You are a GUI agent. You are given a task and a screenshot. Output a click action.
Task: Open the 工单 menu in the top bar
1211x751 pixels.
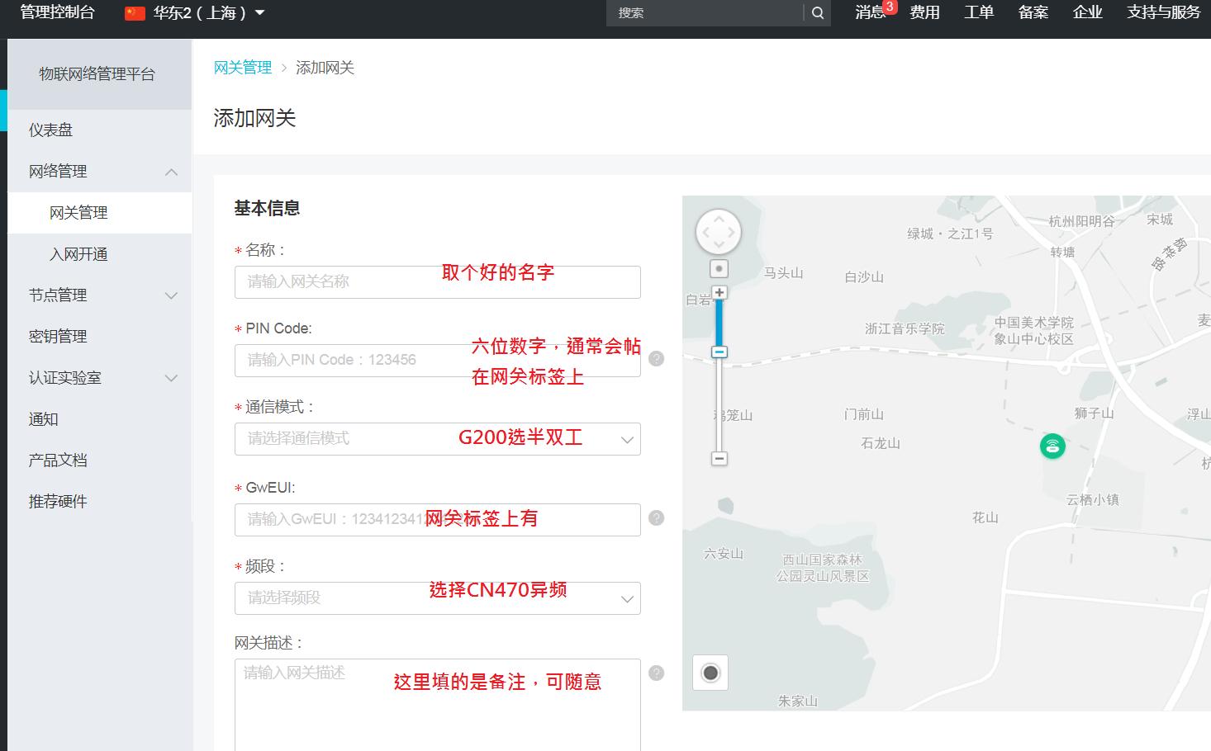978,13
